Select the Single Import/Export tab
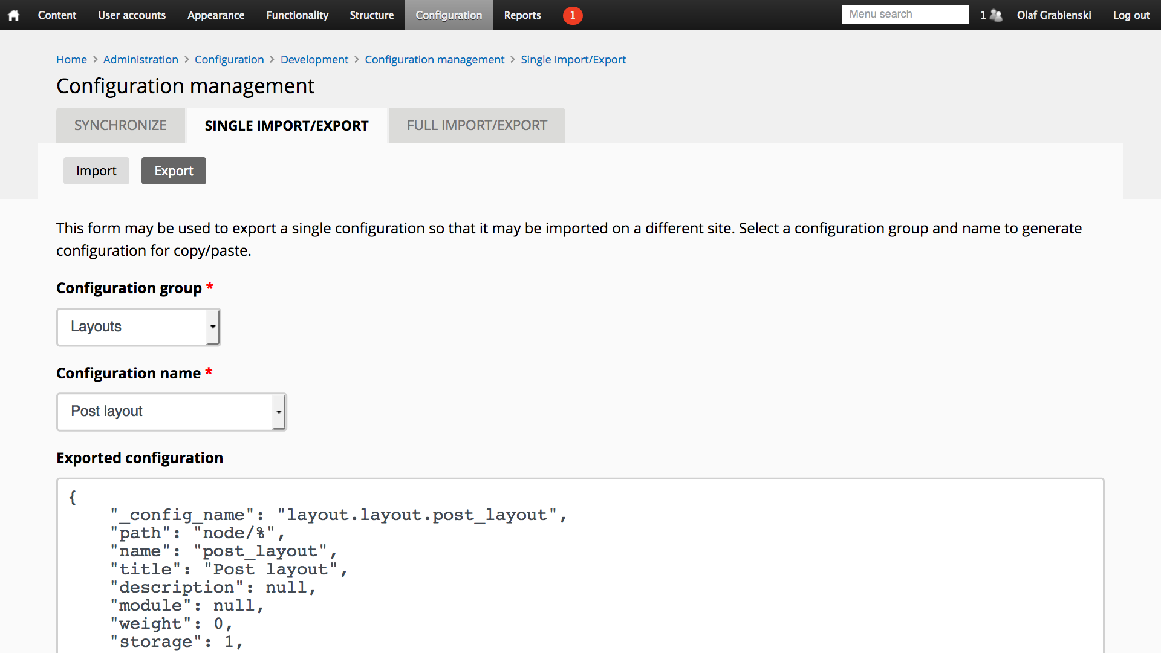This screenshot has width=1161, height=653. click(x=287, y=125)
